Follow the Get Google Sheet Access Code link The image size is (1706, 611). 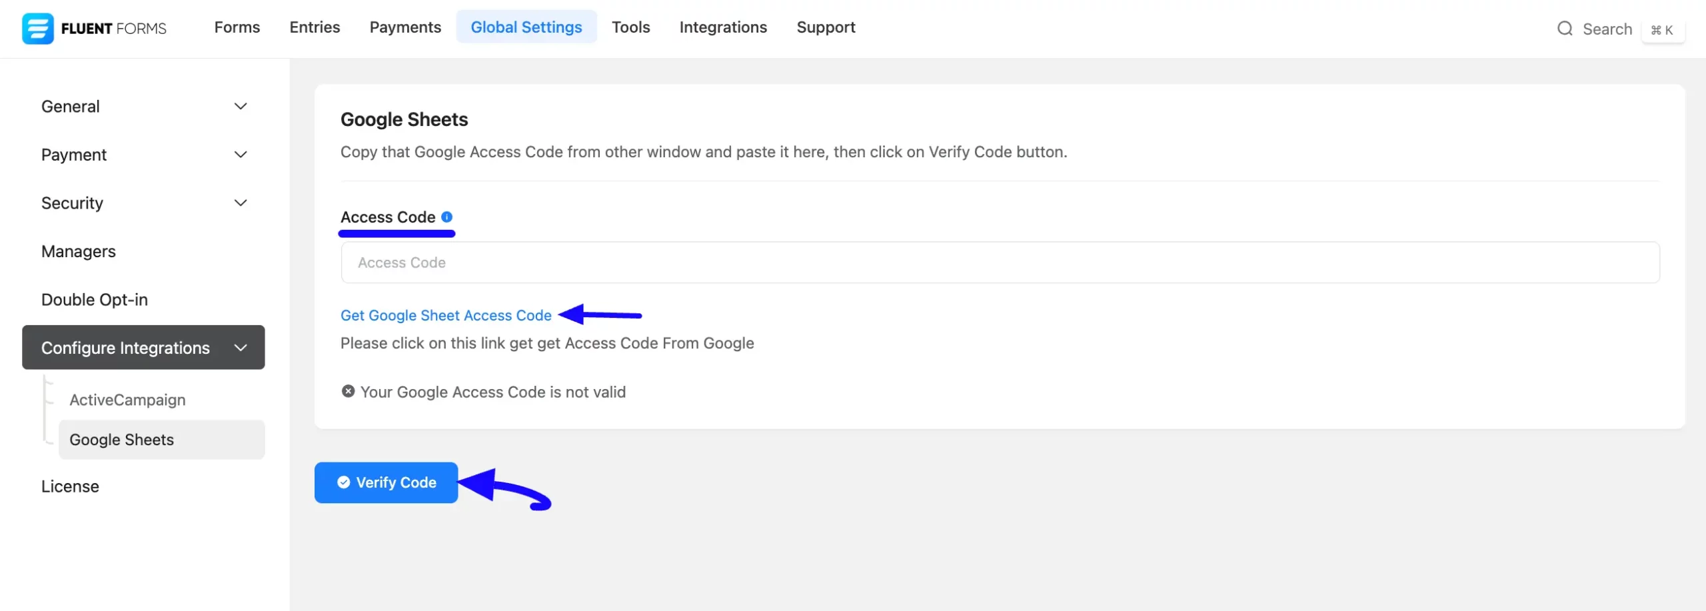click(446, 315)
